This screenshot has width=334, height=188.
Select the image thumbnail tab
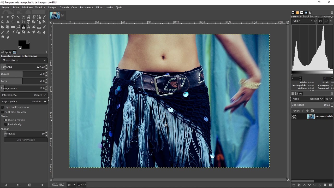coord(55,15)
